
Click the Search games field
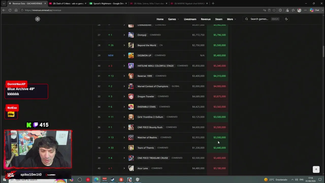point(262,19)
